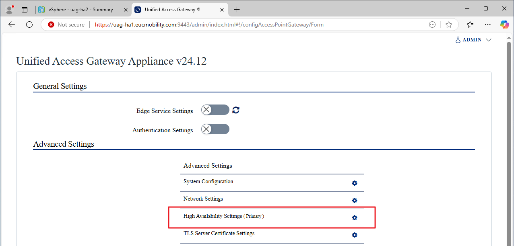Open the Copilot icon in Edge
The width and height of the screenshot is (514, 246).
pos(504,24)
